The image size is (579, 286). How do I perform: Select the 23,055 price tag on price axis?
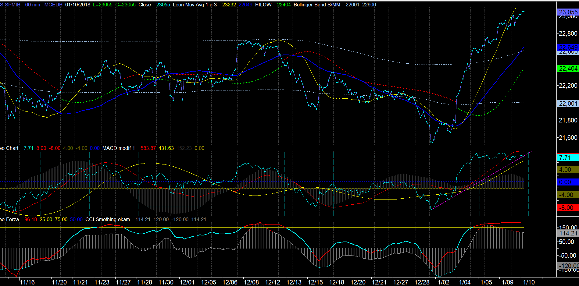[567, 12]
